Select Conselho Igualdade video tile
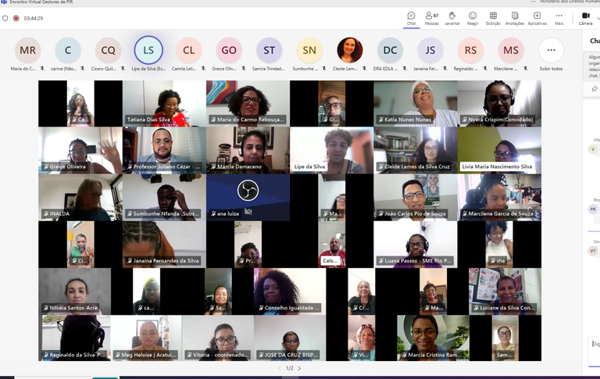This screenshot has width=600, height=379. 290,291
